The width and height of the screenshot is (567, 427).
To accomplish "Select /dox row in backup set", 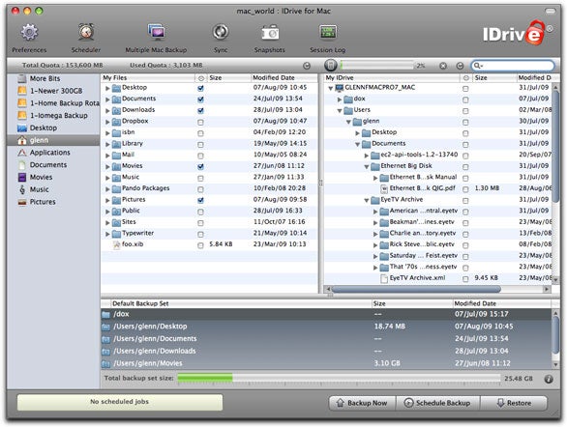I will point(326,314).
